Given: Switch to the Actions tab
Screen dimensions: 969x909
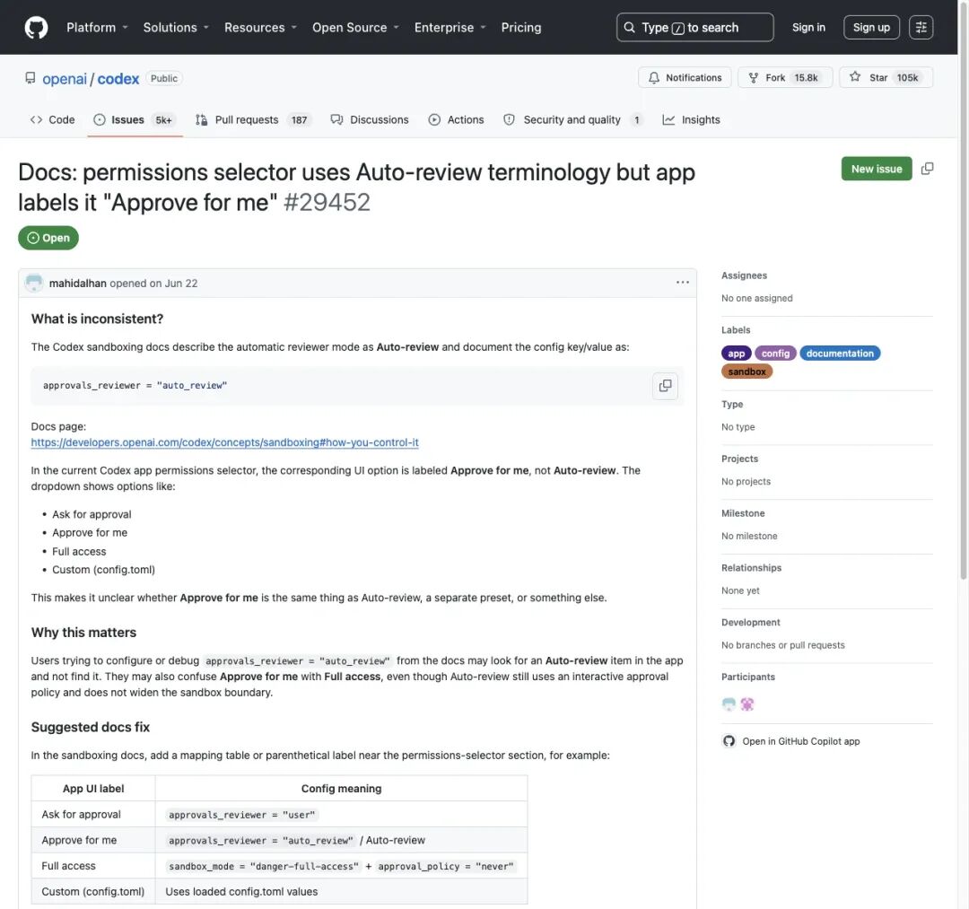Looking at the screenshot, I should (456, 120).
